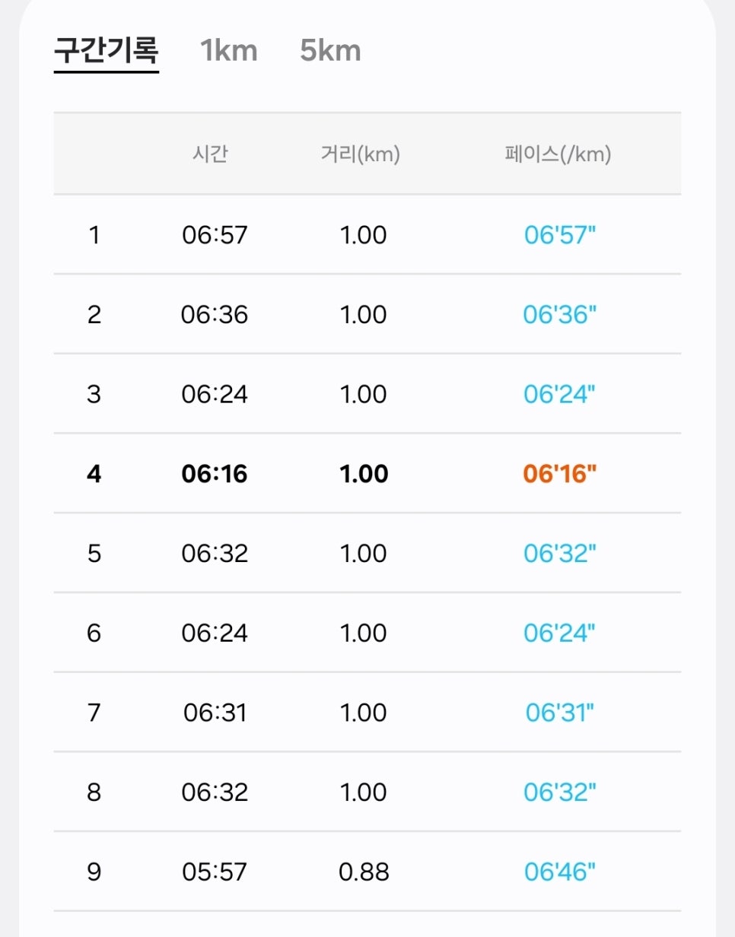Viewport: 735px width, 937px height.
Task: Select the 구간기록 tab
Action: pos(106,51)
